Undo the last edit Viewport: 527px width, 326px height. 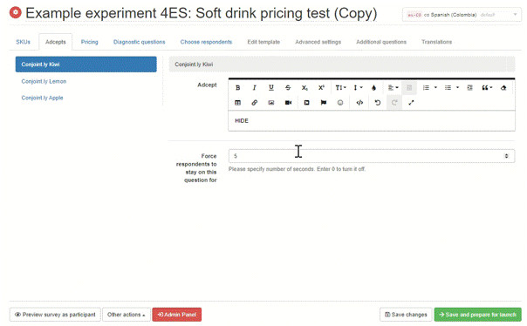coord(378,103)
